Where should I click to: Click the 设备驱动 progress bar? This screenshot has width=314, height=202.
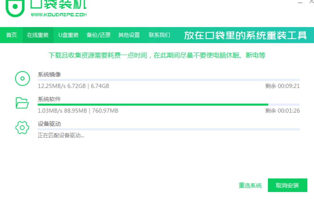coord(168,129)
